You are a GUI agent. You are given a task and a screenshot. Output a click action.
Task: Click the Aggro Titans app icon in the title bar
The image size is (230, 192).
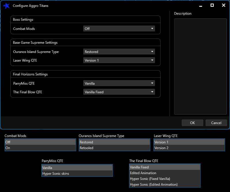coord(7,6)
